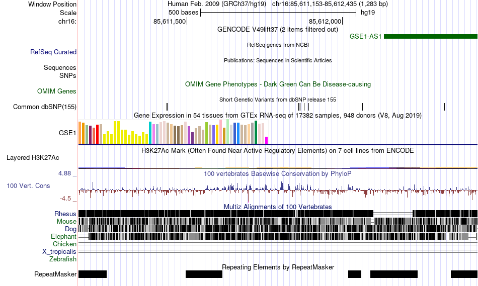Click the Scale label
478x286 pixels.
click(68, 13)
